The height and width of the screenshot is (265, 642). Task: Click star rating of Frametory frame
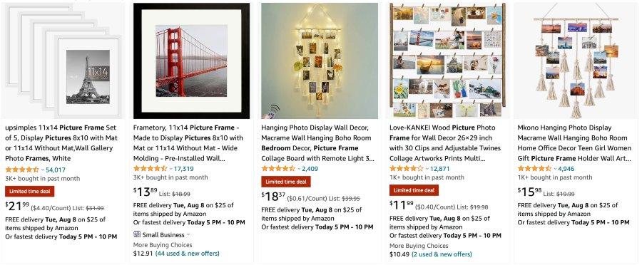coord(151,168)
